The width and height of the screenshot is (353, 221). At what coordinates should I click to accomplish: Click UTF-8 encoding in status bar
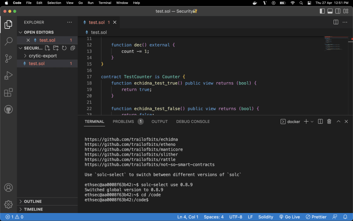236,217
